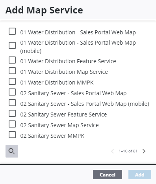Click the 1–10 of 81 page indicator
The height and width of the screenshot is (184, 156).
(x=128, y=151)
